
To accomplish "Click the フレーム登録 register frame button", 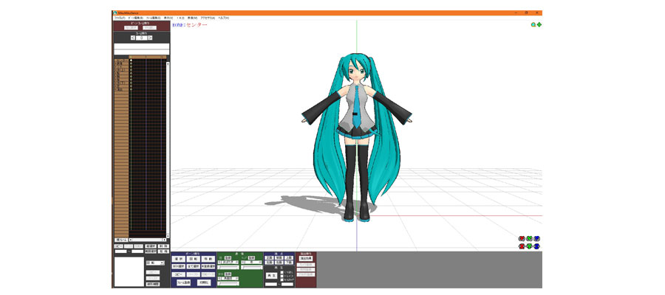I will click(x=184, y=282).
